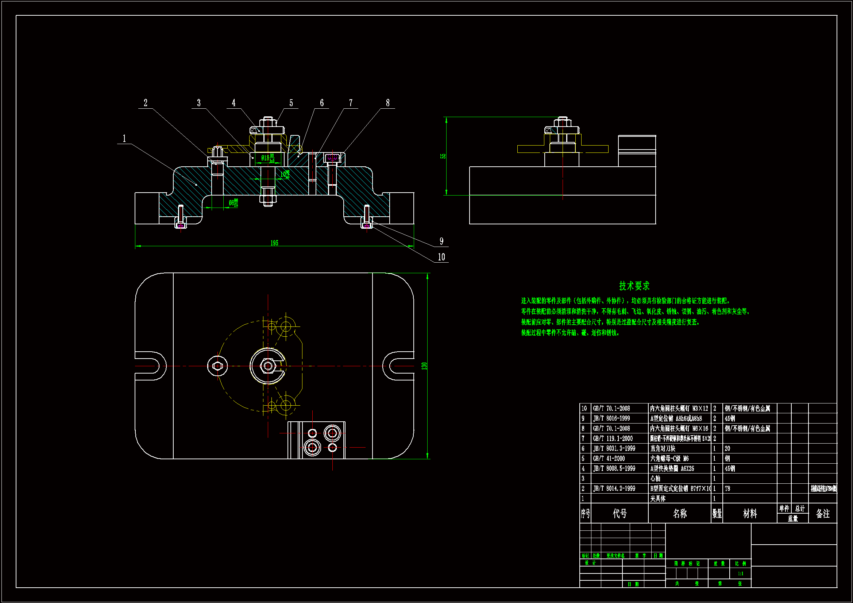Select the 195 width dimension text
The image size is (853, 603).
pyautogui.click(x=274, y=243)
